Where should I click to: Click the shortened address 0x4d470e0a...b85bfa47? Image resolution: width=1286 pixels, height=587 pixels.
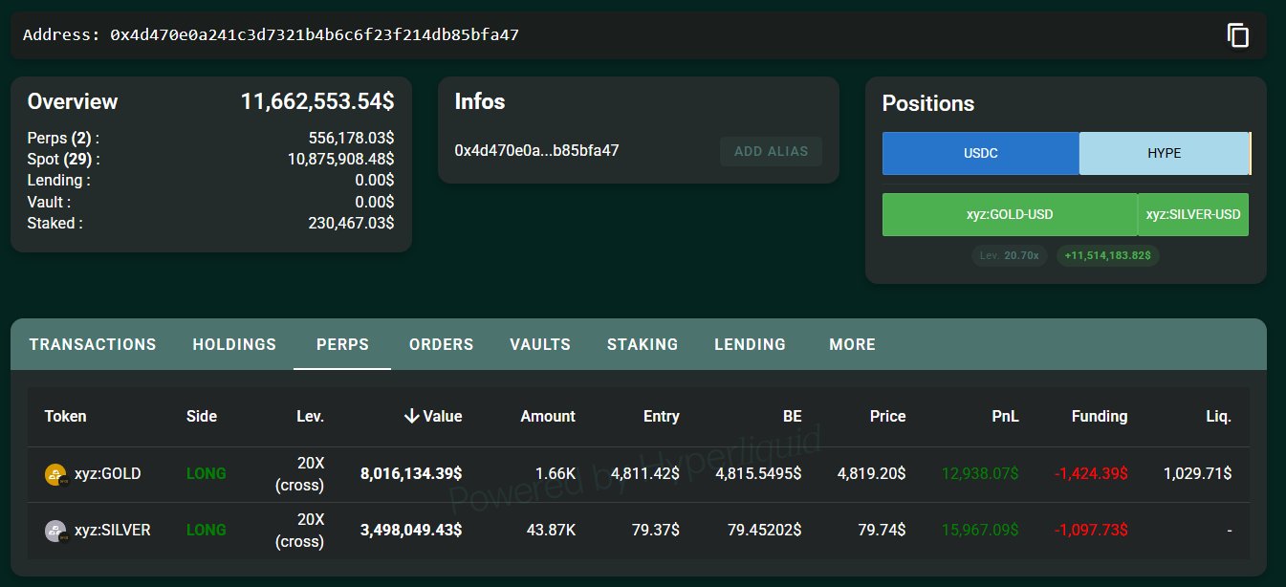pos(536,151)
